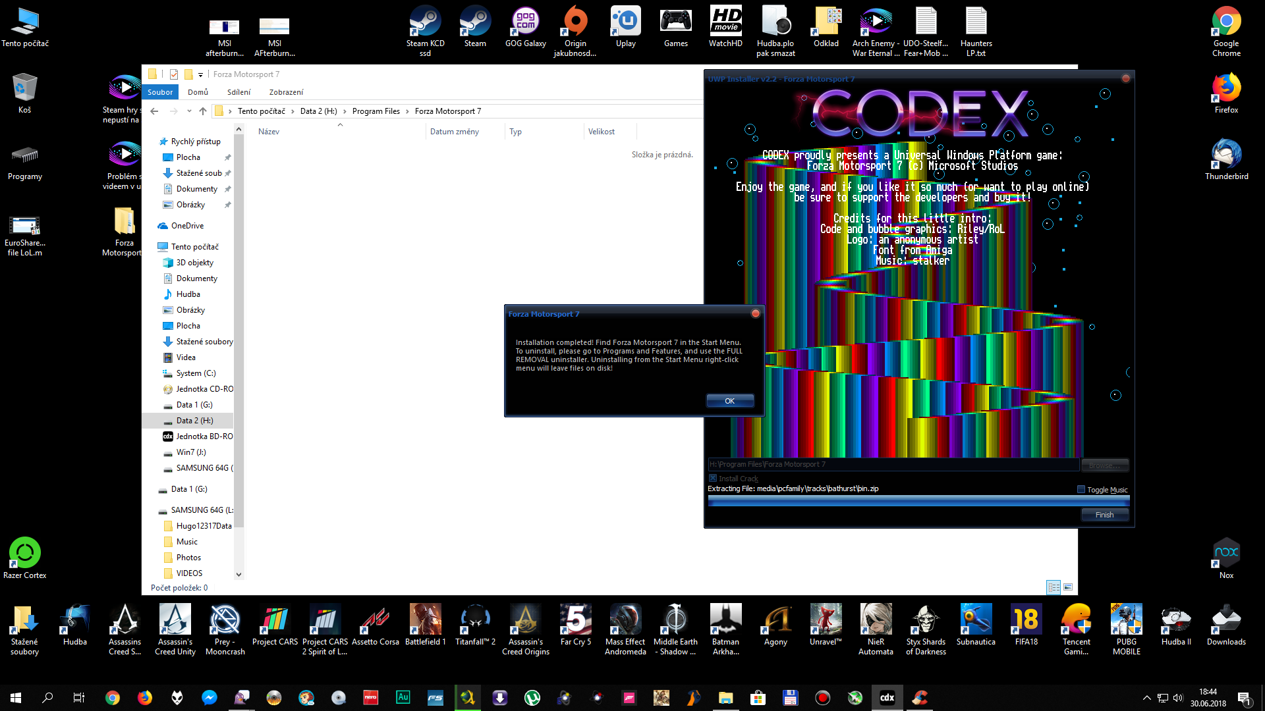This screenshot has width=1265, height=711.
Task: Open Batman Arkham desktop shortcut
Action: tap(725, 629)
